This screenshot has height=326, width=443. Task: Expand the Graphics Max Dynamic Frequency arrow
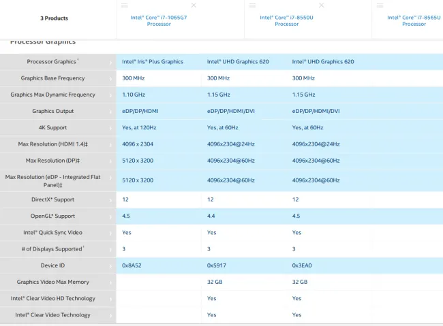point(111,95)
